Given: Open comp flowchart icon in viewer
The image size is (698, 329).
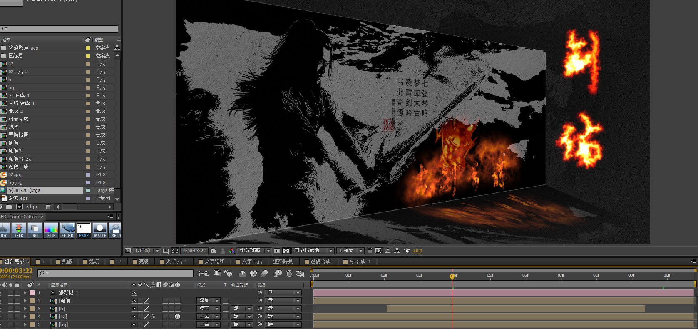Looking at the screenshot, I should pyautogui.click(x=397, y=251).
